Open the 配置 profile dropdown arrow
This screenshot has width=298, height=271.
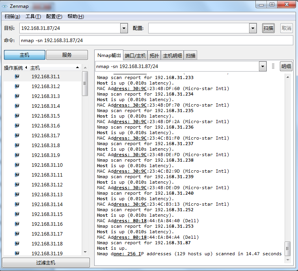pos(253,28)
